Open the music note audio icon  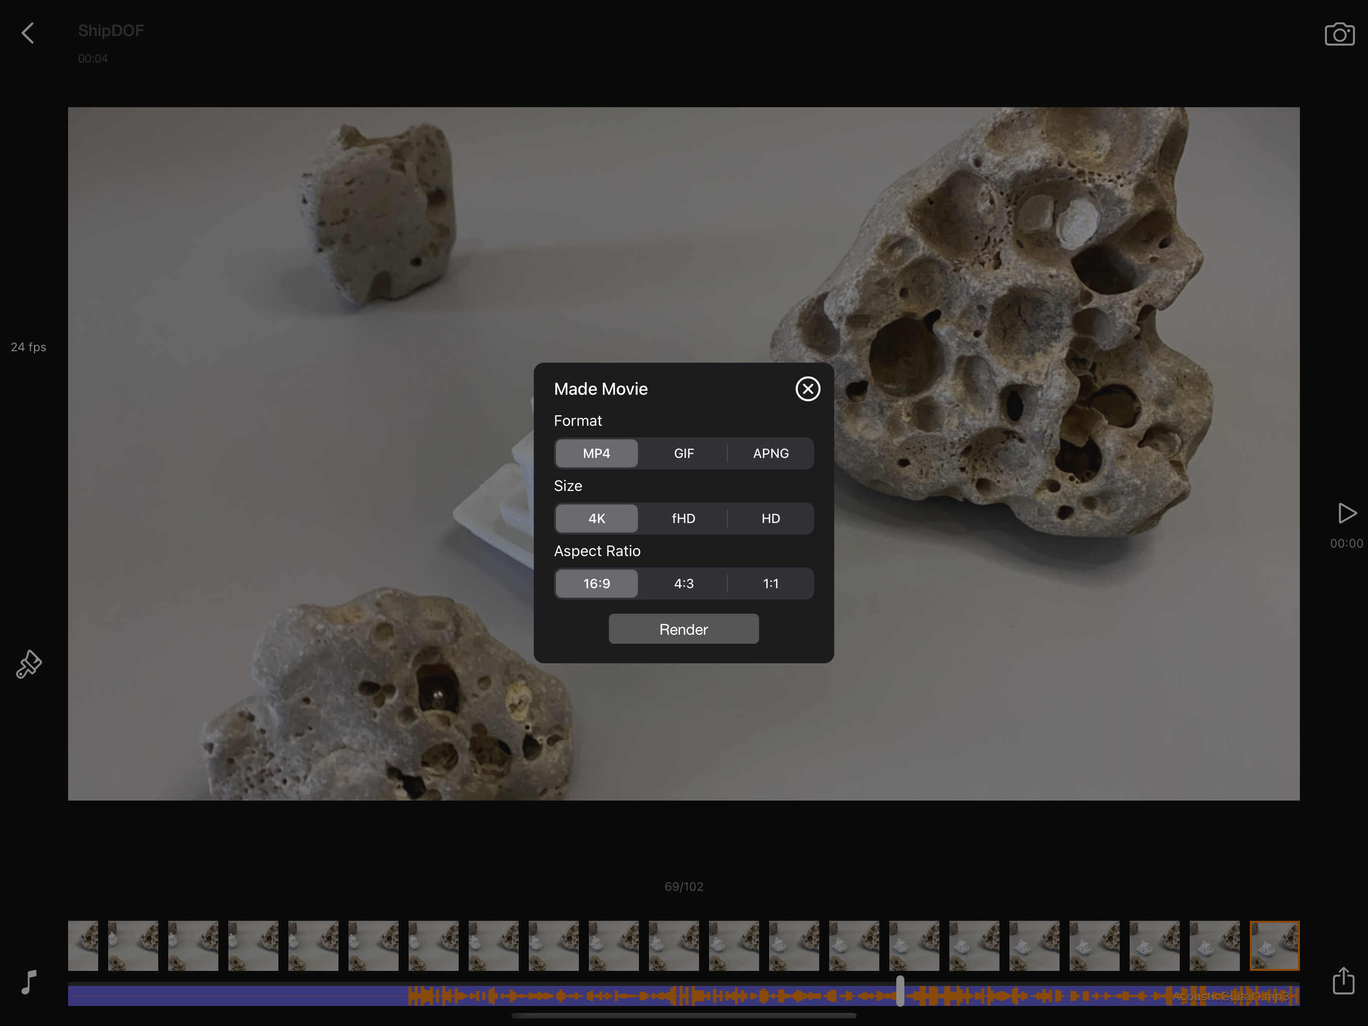pos(29,982)
